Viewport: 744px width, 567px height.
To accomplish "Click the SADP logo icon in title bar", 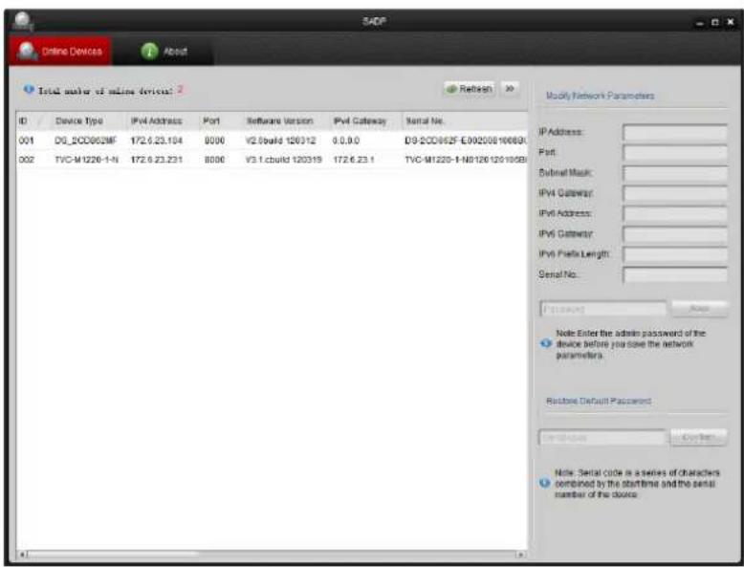I will pos(22,21).
